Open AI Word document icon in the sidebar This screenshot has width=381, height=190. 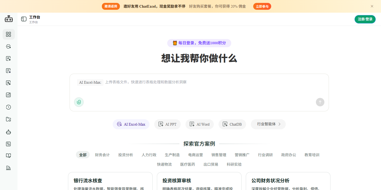(8, 71)
